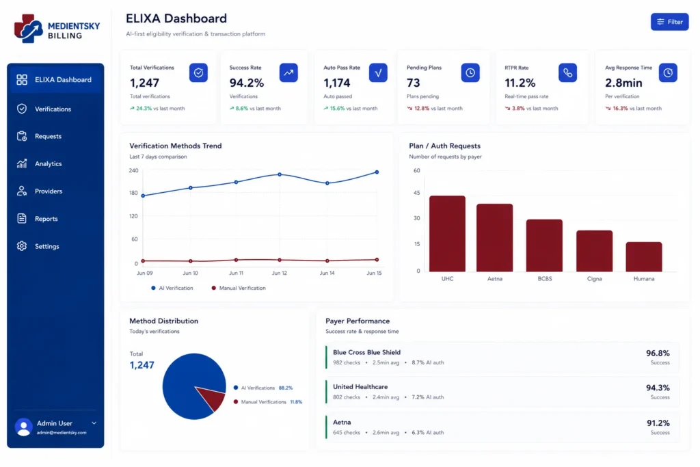Image resolution: width=700 pixels, height=467 pixels.
Task: Open the Filter button
Action: (670, 22)
